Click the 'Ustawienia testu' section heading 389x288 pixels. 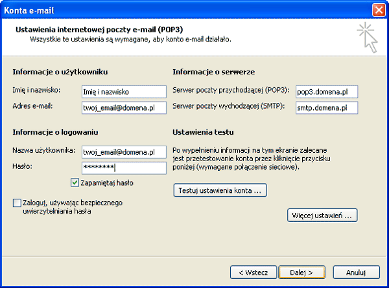point(203,132)
